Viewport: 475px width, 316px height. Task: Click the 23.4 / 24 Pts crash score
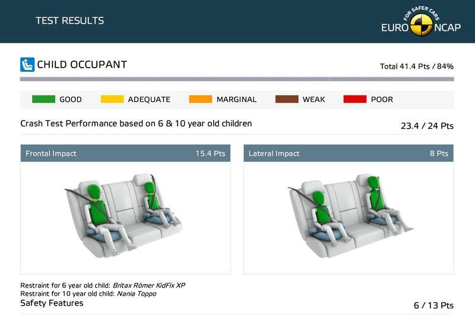[427, 126]
